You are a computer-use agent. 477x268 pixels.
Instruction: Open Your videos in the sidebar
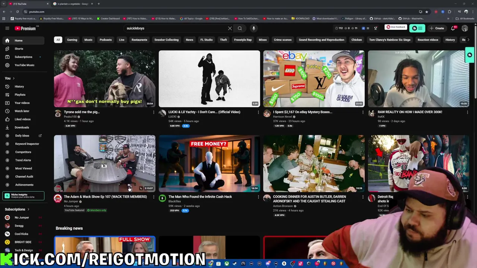23,103
